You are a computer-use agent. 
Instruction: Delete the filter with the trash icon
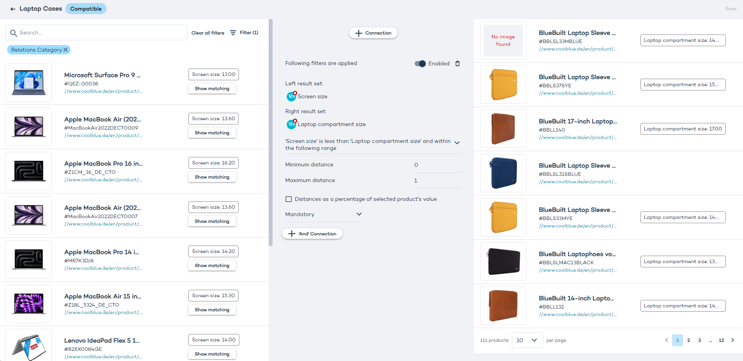click(457, 63)
